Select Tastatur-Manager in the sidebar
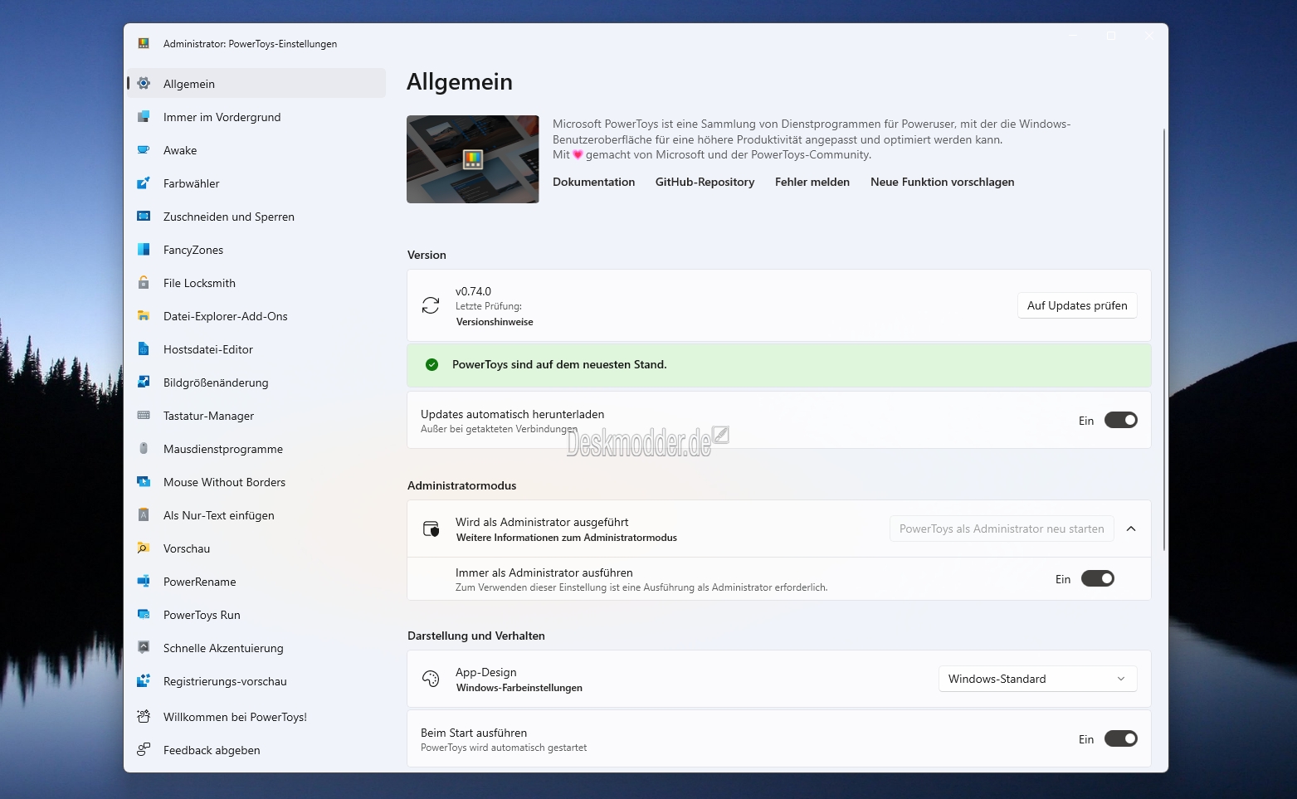1297x799 pixels. (x=256, y=416)
